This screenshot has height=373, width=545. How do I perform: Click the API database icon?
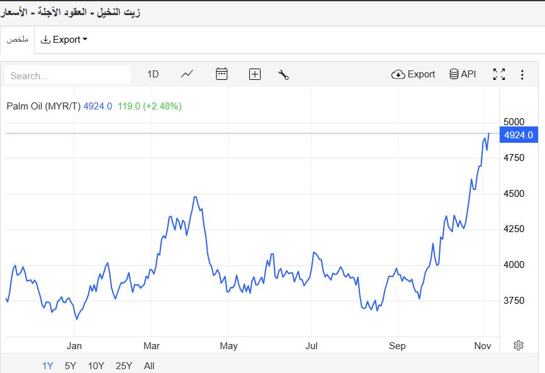[x=463, y=74]
